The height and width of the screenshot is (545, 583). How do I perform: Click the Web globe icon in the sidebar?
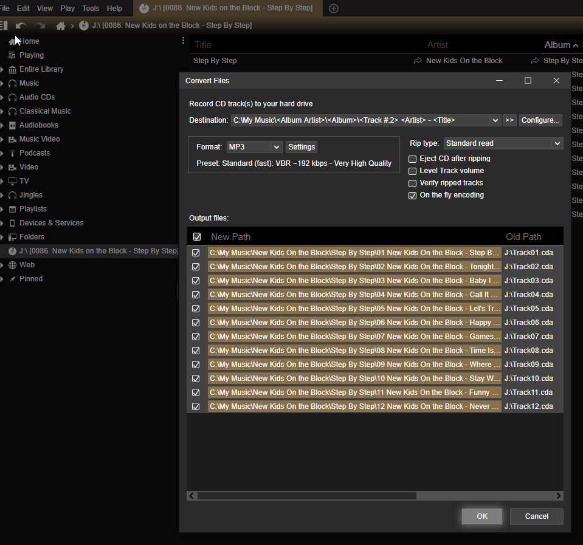point(12,265)
